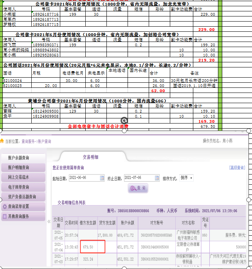Expand the 排序方式 dropdown showing 倒序
This screenshot has width=252, height=269.
pos(186,178)
